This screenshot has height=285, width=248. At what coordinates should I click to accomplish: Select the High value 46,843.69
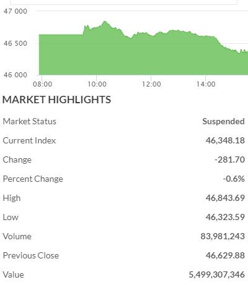[225, 198]
